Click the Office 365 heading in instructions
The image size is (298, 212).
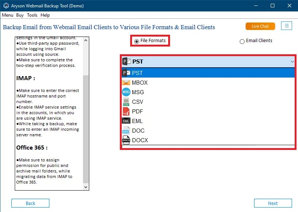click(32, 147)
